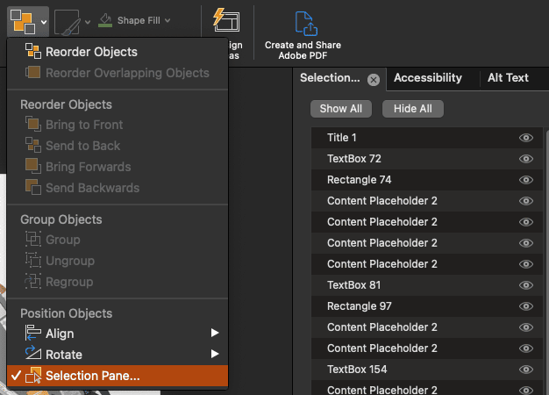Expand the Align submenu arrow

(x=215, y=333)
